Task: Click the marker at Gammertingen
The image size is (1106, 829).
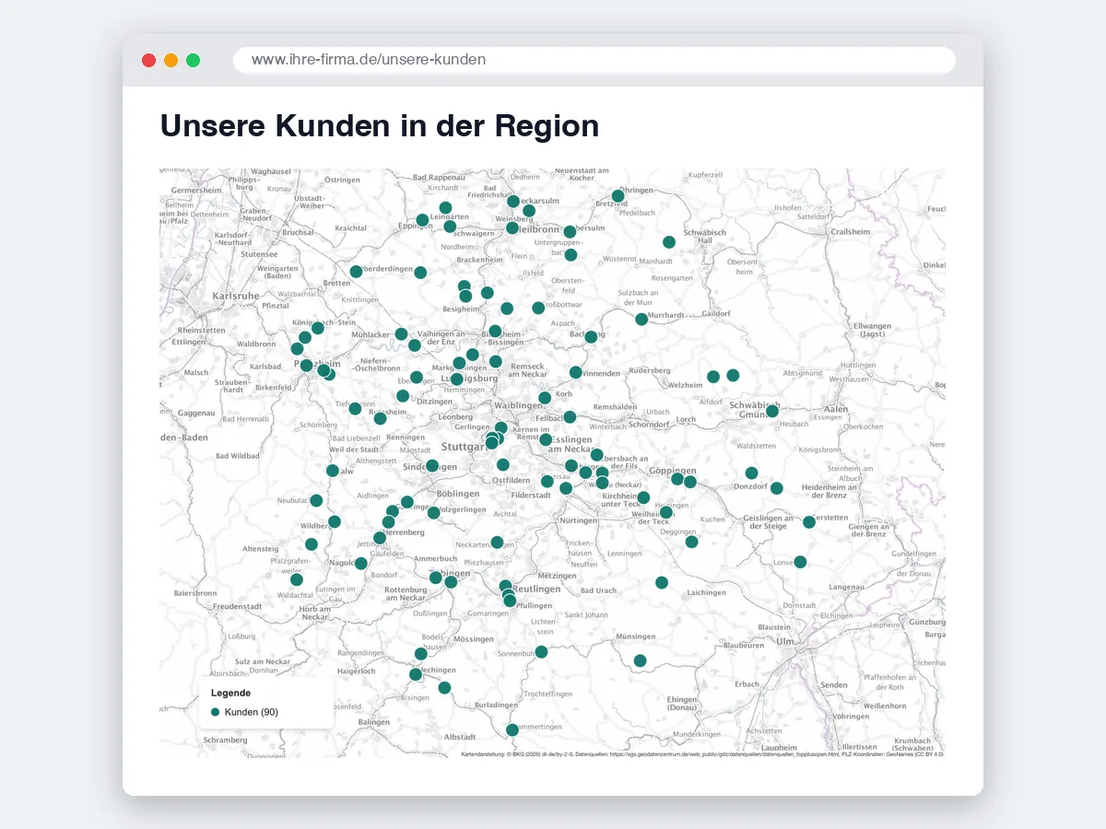Action: click(x=512, y=730)
